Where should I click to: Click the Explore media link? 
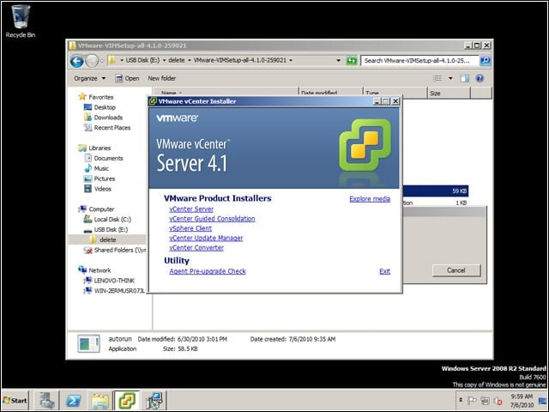370,199
